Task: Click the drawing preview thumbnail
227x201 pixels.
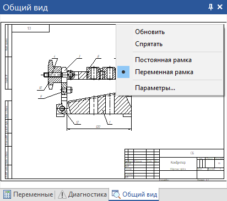Action: tap(113, 102)
